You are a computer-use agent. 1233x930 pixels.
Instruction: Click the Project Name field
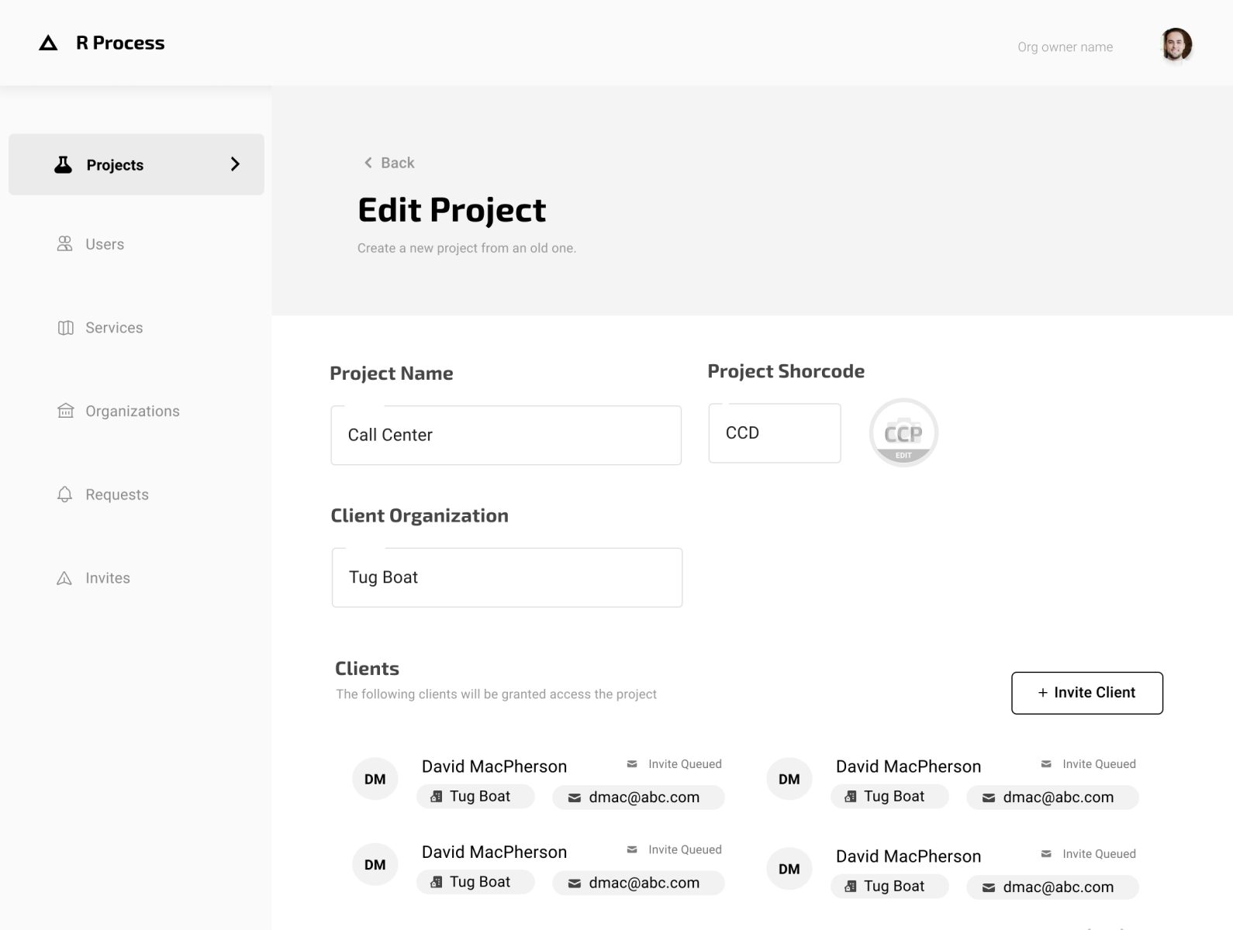click(x=506, y=436)
